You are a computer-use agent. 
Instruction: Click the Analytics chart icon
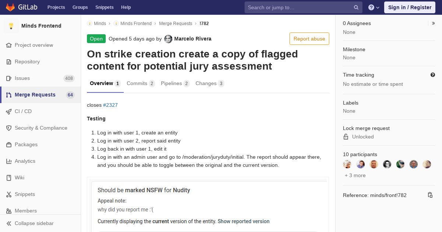coord(9,161)
